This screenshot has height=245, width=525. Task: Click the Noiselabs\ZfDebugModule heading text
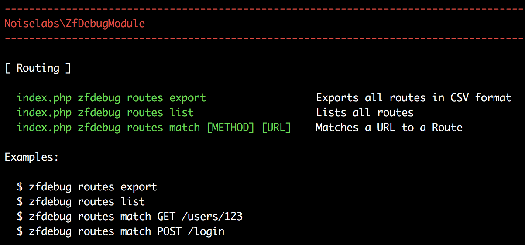tap(75, 24)
